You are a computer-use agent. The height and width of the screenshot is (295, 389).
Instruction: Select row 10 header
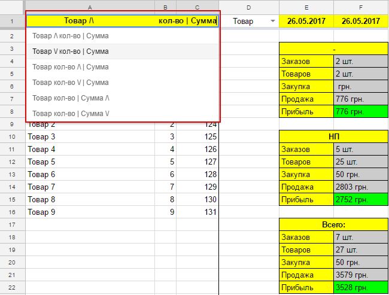click(12, 136)
